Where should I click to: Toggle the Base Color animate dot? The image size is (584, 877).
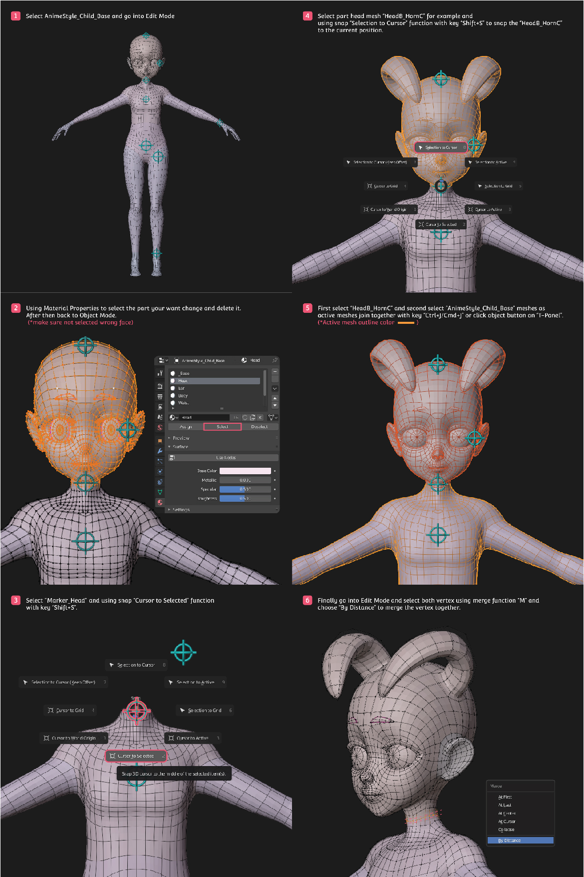click(275, 471)
